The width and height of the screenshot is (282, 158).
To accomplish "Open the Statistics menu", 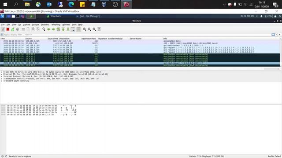I will pos(45,25).
